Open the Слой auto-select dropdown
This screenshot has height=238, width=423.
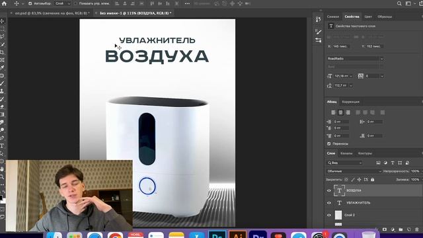click(62, 3)
